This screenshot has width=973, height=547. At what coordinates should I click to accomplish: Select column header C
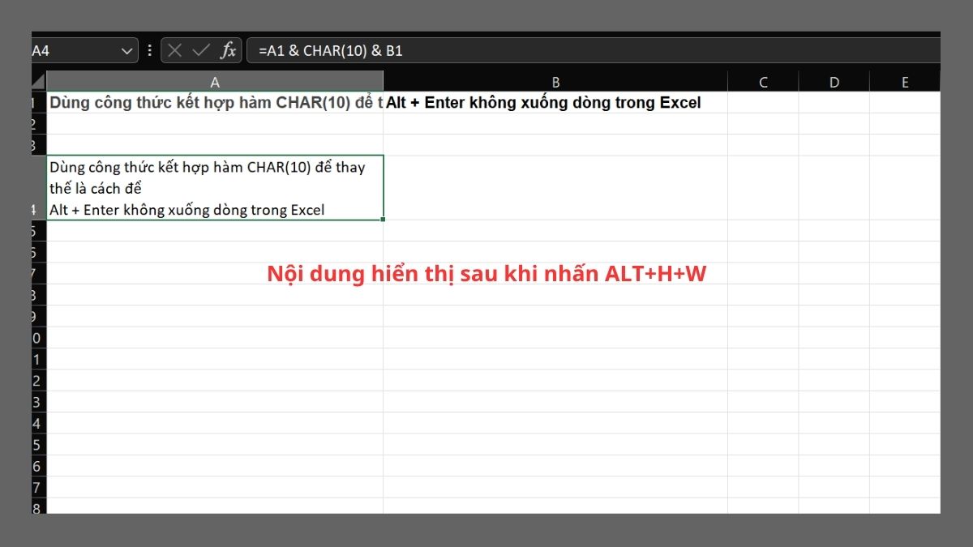tap(762, 81)
